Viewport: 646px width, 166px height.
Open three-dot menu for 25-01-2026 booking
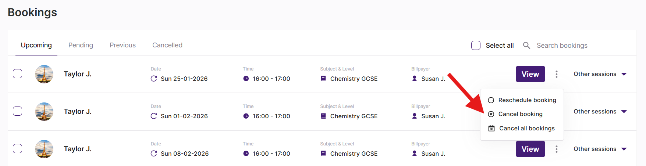coord(556,74)
